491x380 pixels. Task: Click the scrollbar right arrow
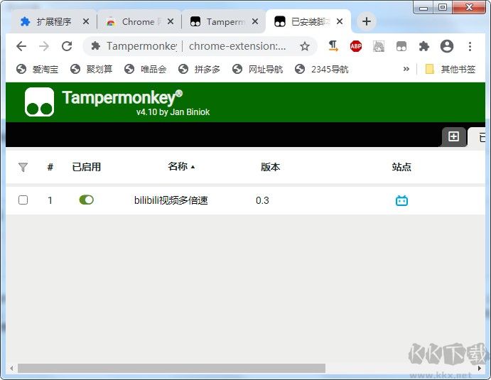(480, 368)
